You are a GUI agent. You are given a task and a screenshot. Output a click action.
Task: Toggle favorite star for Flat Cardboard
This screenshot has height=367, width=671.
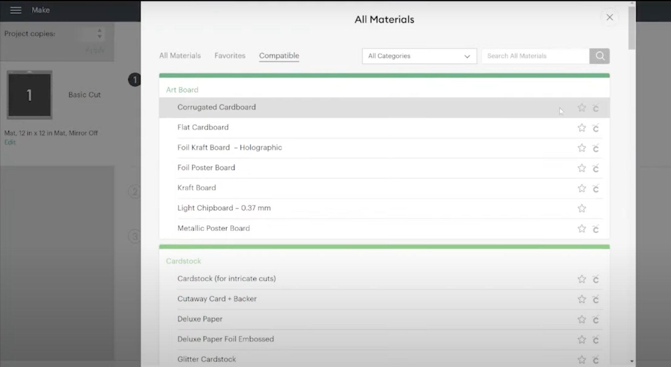[x=582, y=127]
